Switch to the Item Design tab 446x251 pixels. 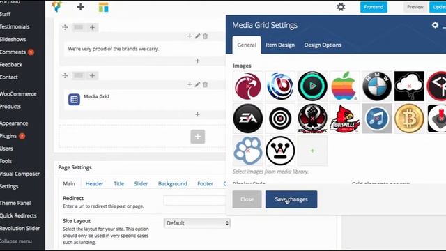pos(280,45)
